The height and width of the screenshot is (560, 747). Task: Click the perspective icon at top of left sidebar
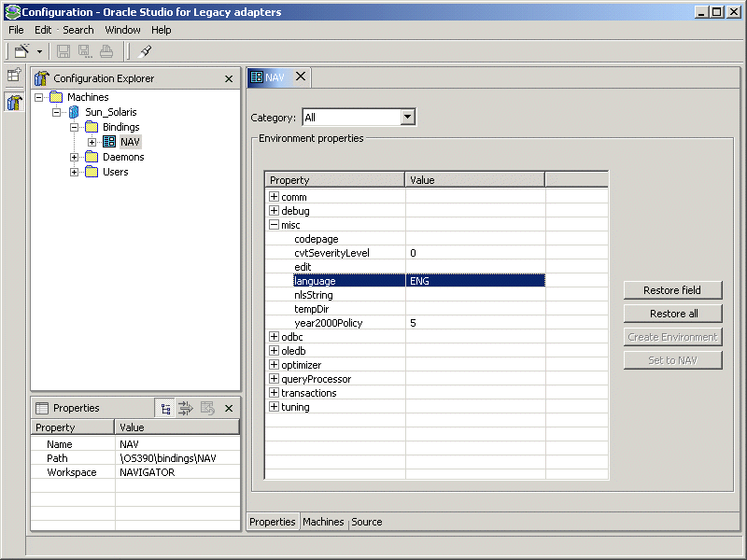(x=14, y=75)
